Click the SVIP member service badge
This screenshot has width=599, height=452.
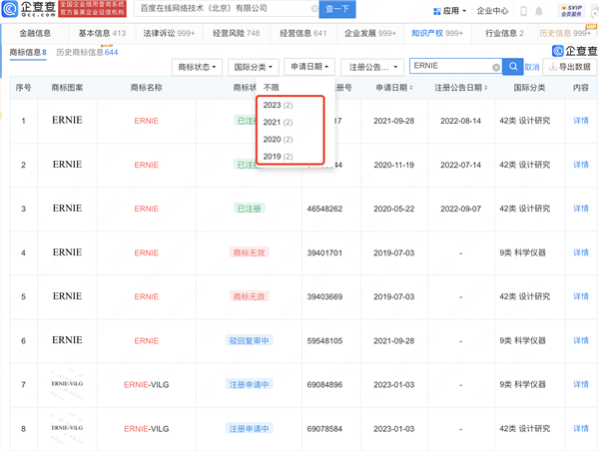[x=572, y=11]
